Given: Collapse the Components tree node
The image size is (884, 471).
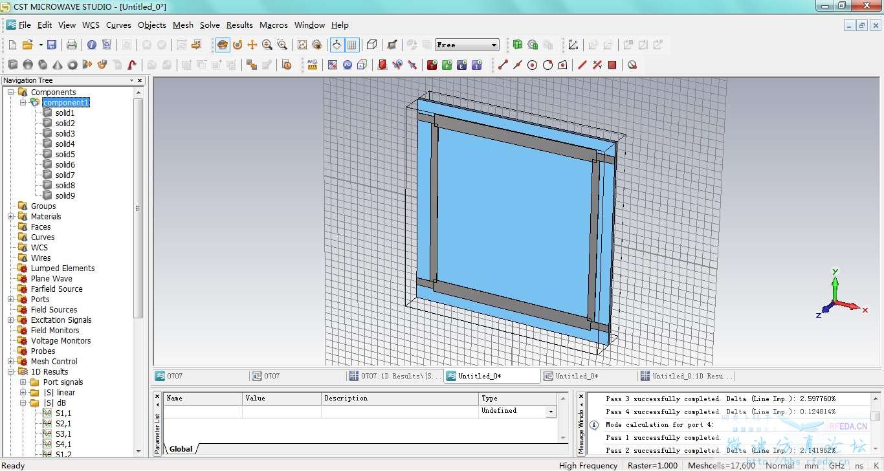Looking at the screenshot, I should 11,93.
